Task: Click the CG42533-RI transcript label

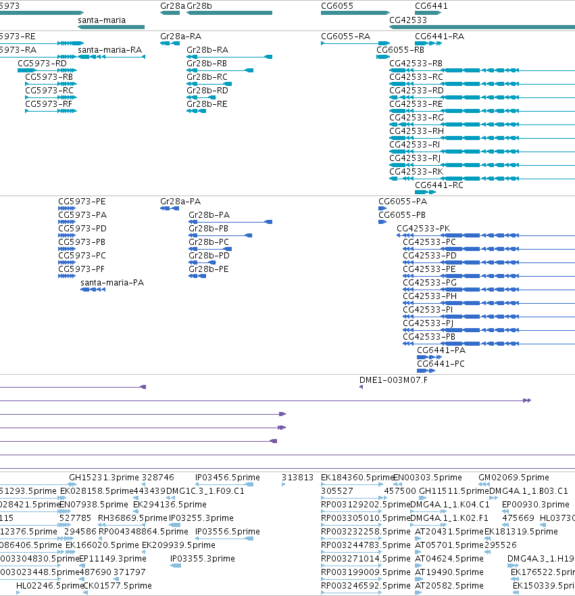Action: (x=414, y=145)
